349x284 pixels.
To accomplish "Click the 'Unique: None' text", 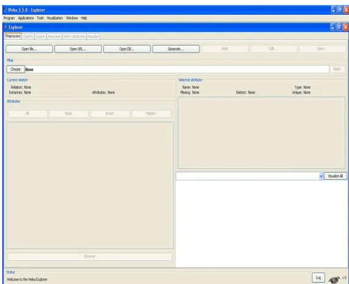I will [x=301, y=92].
